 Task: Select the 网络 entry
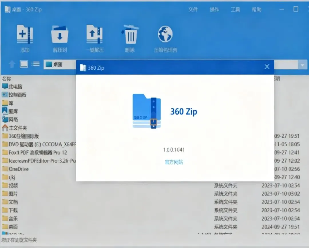[x=10, y=120]
